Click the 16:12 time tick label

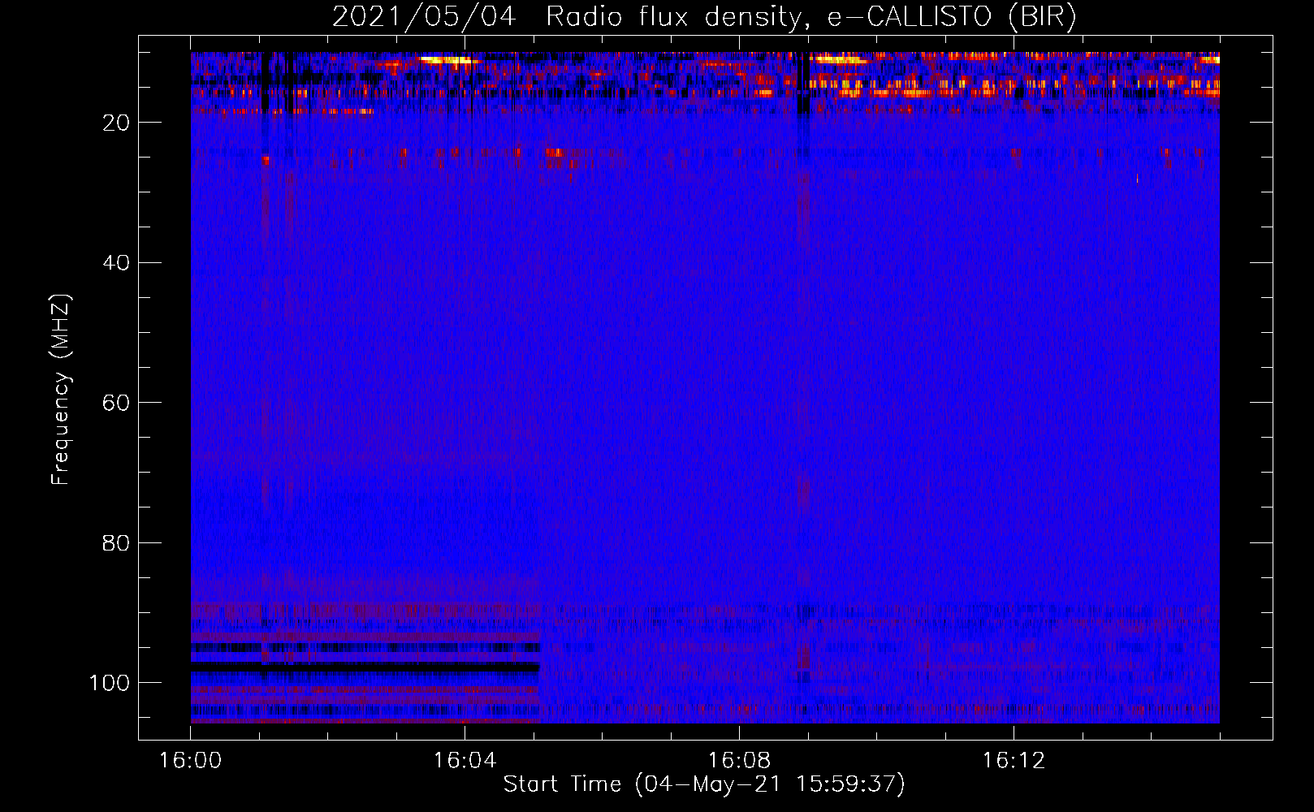(x=1014, y=761)
